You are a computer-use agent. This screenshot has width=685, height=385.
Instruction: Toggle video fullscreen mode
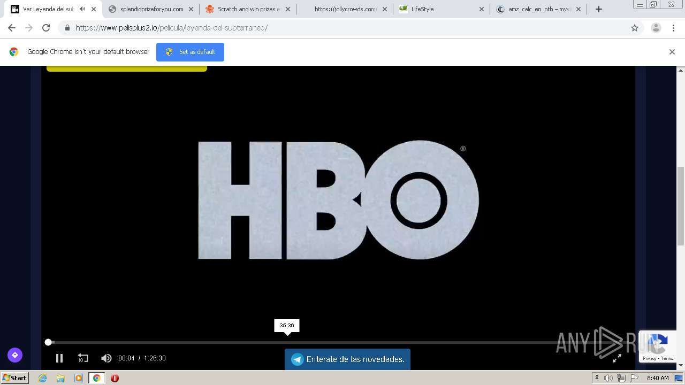(616, 358)
